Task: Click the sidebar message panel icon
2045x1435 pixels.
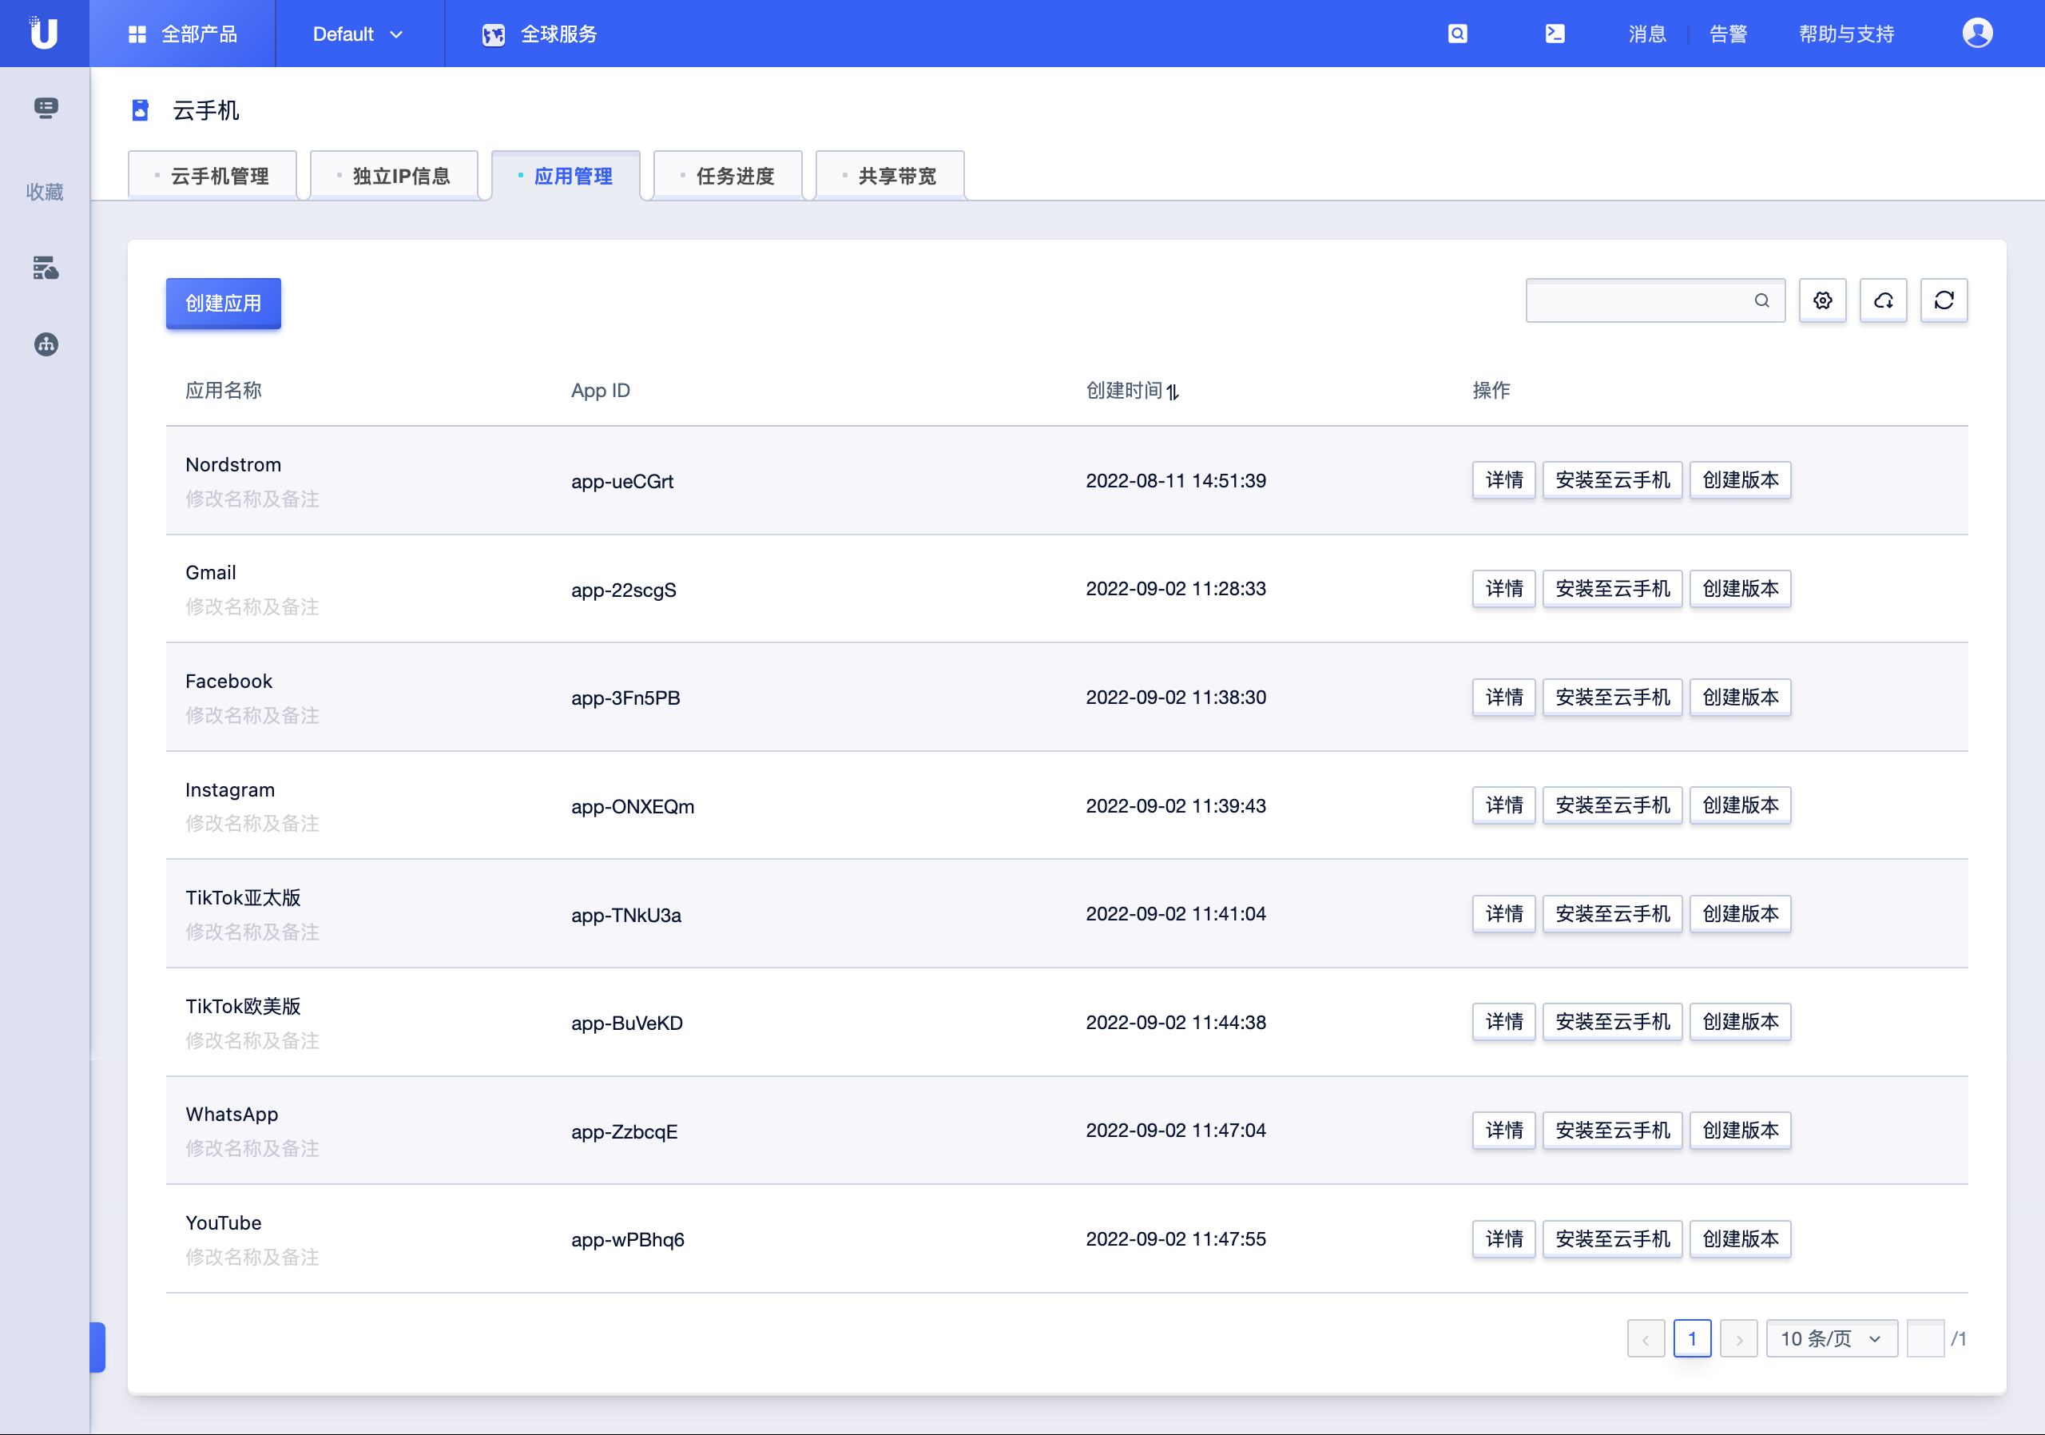Action: point(46,108)
